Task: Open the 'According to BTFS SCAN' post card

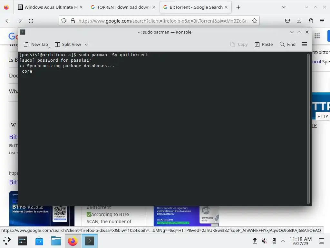Action: pyautogui.click(x=114, y=216)
